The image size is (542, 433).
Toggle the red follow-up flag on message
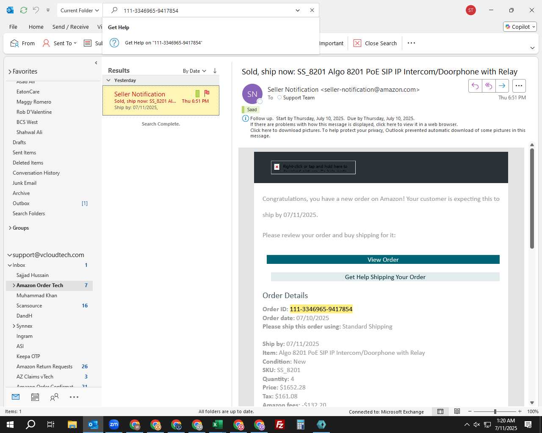pos(207,93)
